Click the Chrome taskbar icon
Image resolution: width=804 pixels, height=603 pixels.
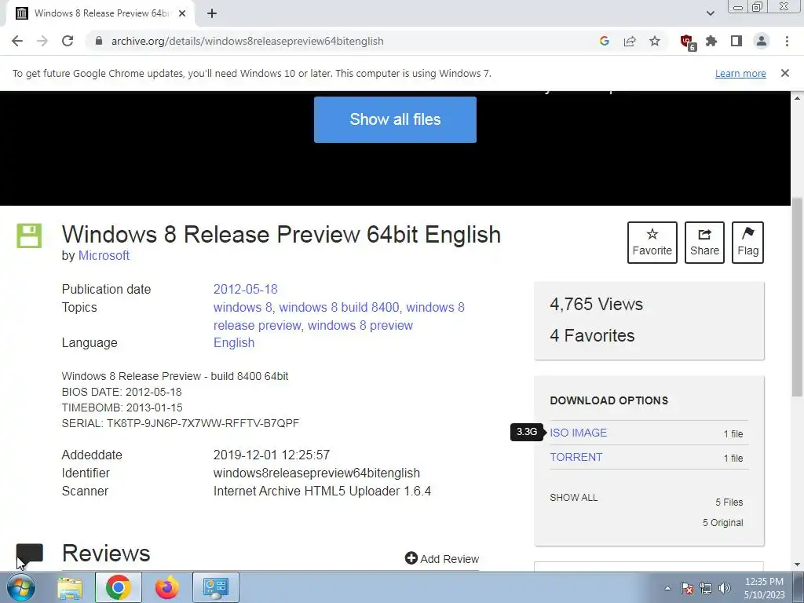coord(119,587)
